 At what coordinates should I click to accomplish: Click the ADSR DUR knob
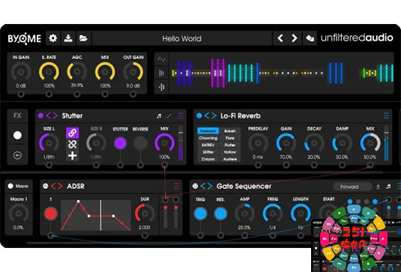[x=145, y=213]
